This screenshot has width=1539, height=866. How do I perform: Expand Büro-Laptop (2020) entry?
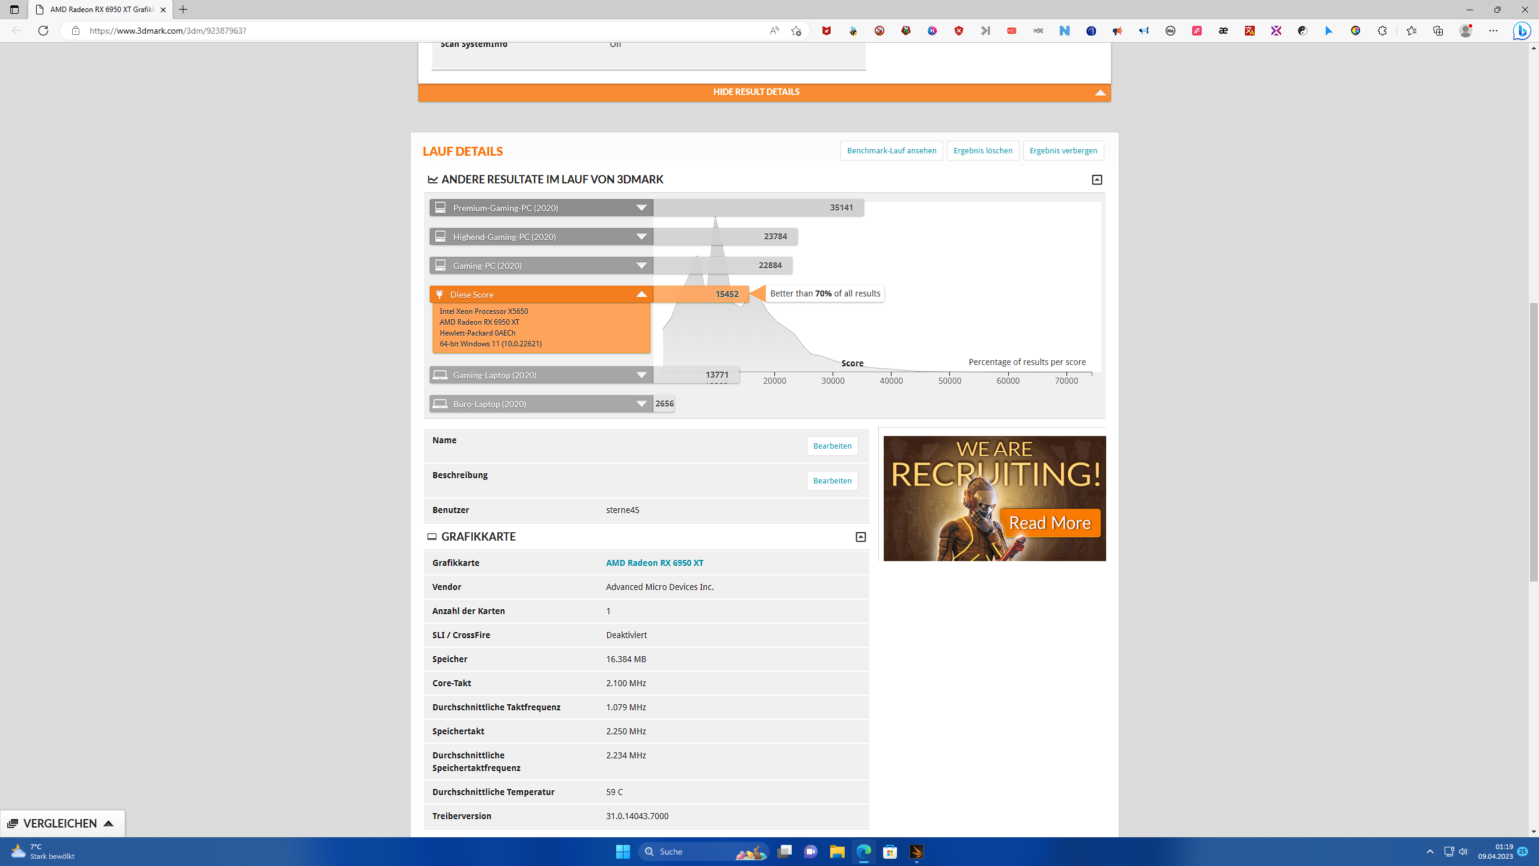(641, 404)
